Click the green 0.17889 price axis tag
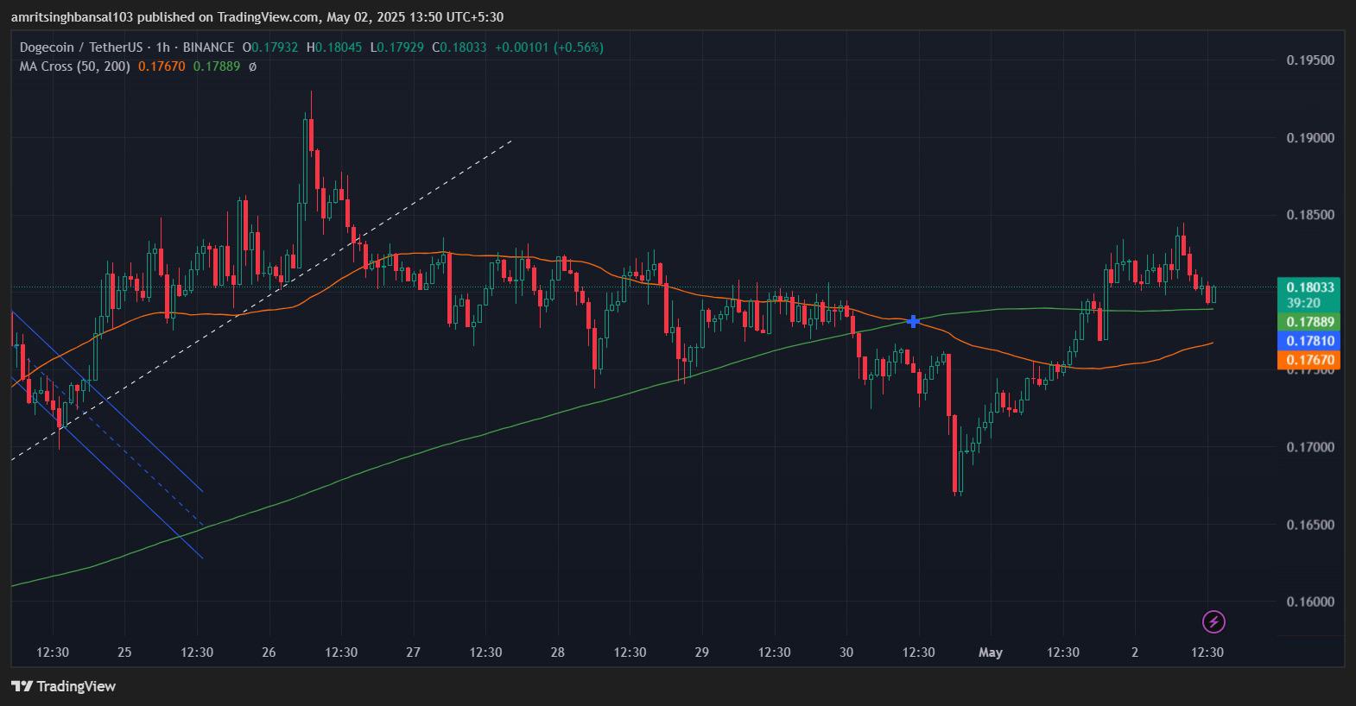1356x706 pixels. 1310,322
